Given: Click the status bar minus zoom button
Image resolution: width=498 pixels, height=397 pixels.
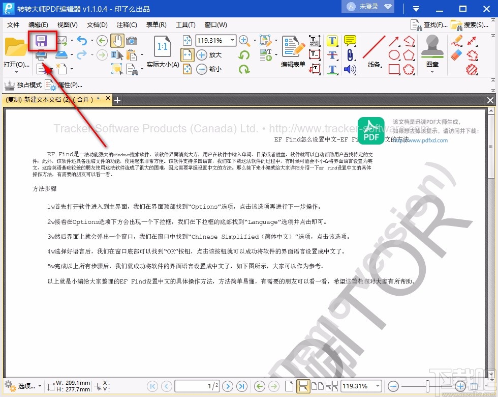Looking at the screenshot, I should tap(393, 386).
